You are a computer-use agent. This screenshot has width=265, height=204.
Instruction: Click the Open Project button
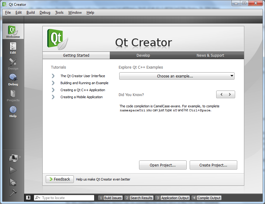coord(163,165)
